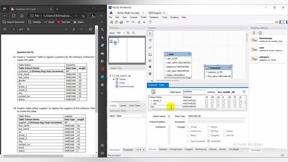Expand the Tables node in Catalog Tree

click(114, 79)
